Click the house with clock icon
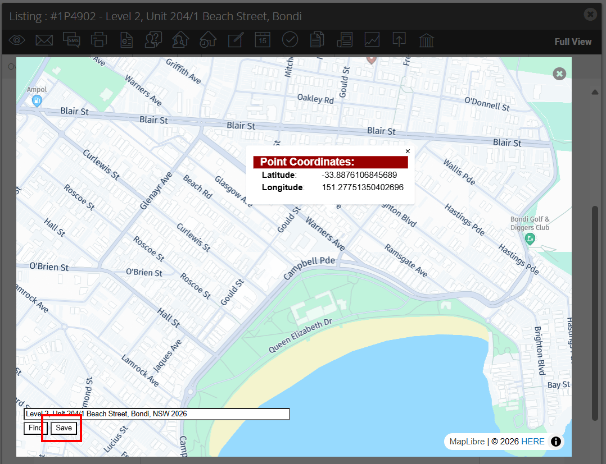 tap(208, 40)
